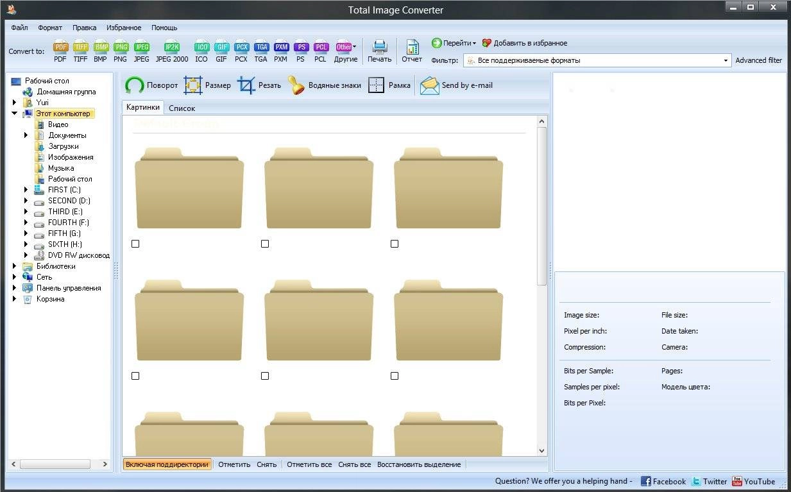This screenshot has height=492, width=791.
Task: Expand the Сеть tree node
Action: [x=15, y=277]
